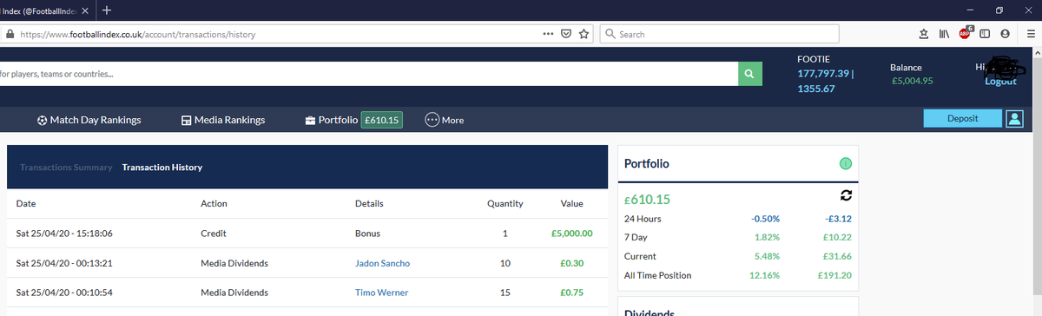Viewport: 1042px width, 316px height.
Task: Toggle the Firefox sidebar icon
Action: pyautogui.click(x=985, y=34)
